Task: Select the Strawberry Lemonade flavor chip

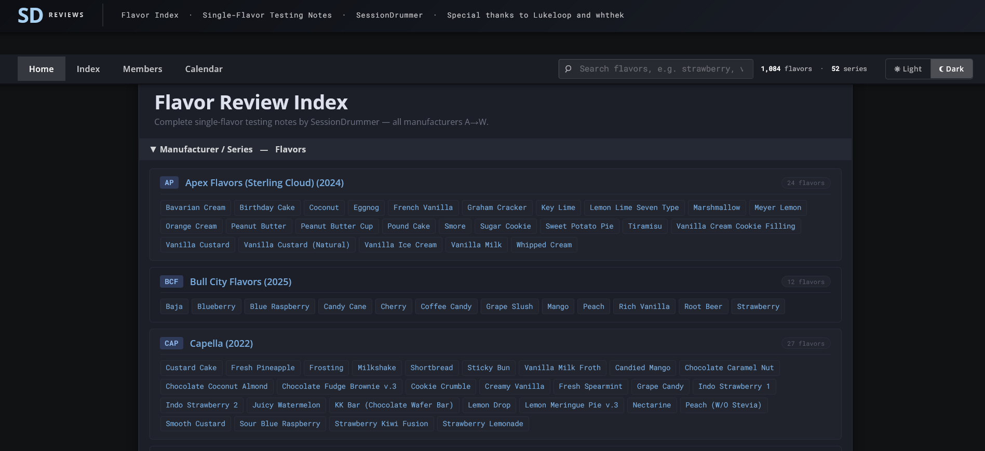Action: click(482, 424)
